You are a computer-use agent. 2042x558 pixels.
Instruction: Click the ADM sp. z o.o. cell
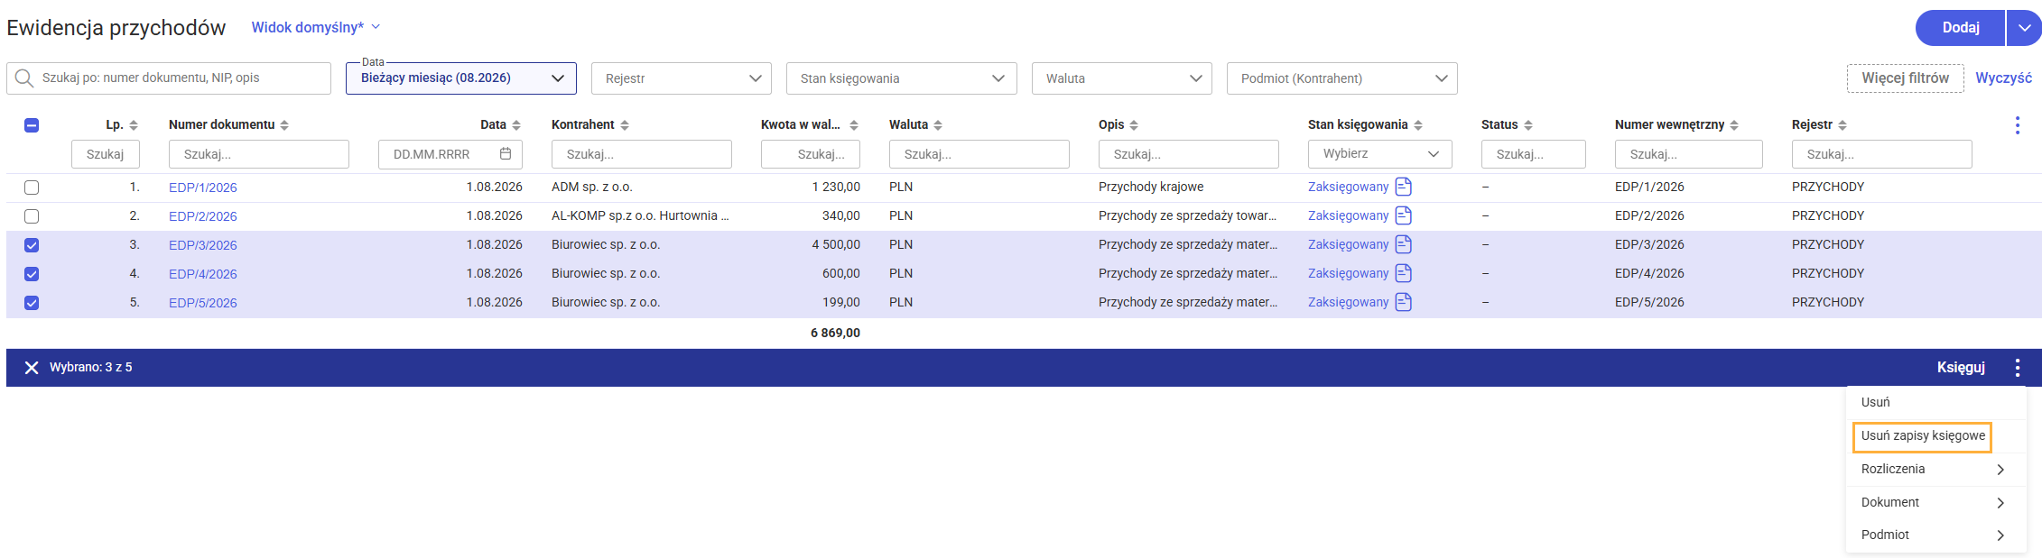592,187
